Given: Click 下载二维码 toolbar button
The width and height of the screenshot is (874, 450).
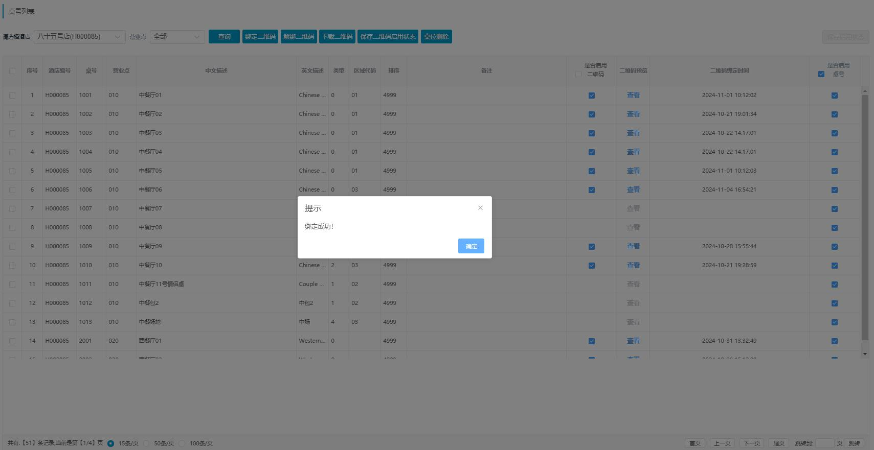Looking at the screenshot, I should click(x=337, y=37).
